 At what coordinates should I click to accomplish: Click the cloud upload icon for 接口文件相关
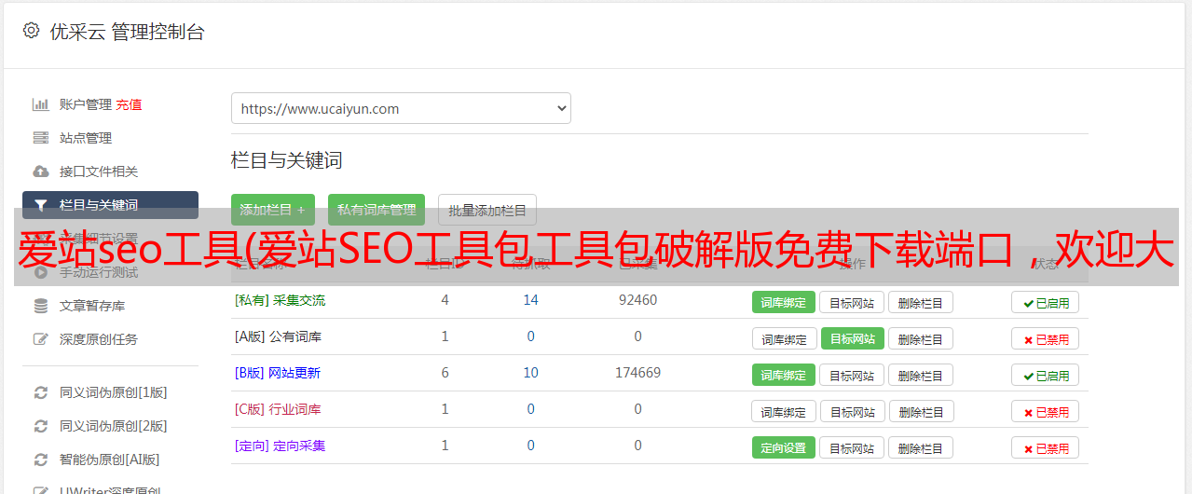[41, 172]
